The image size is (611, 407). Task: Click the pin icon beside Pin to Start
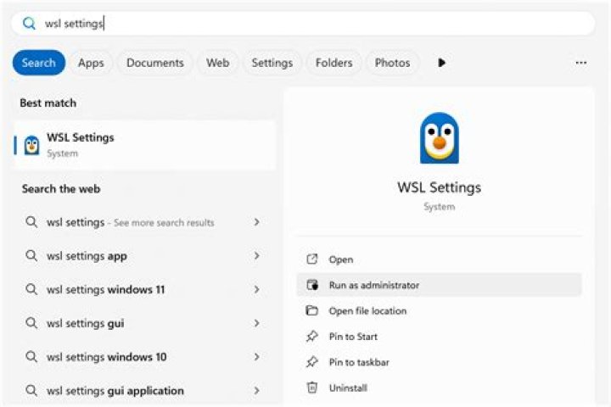(311, 336)
